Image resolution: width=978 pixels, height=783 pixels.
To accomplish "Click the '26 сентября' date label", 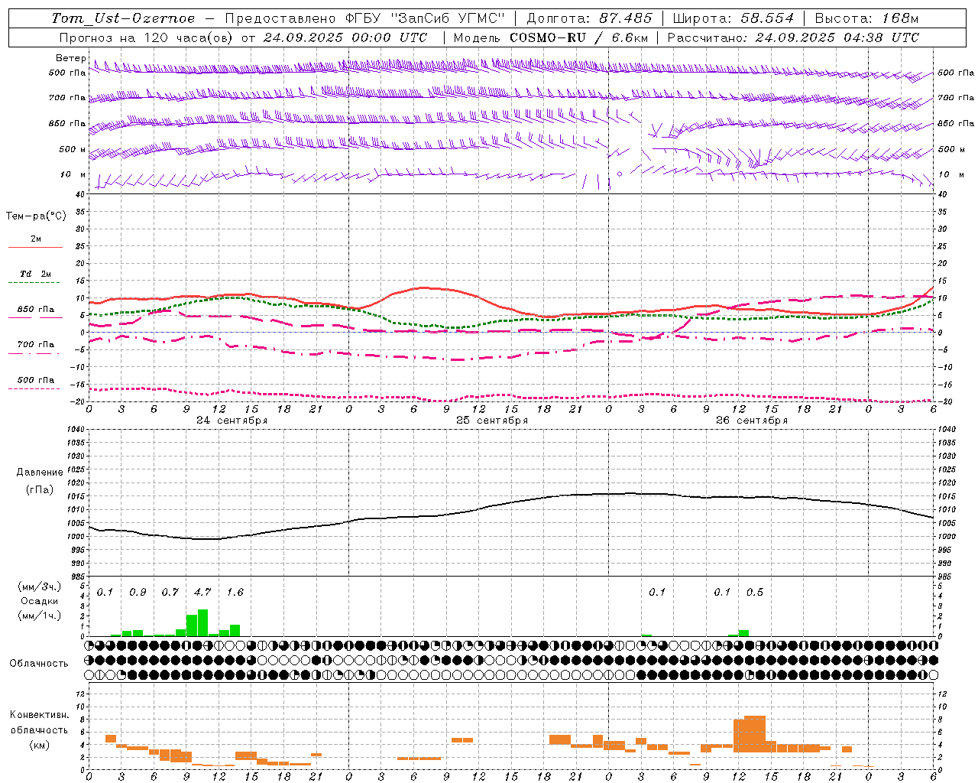I will pos(752,420).
